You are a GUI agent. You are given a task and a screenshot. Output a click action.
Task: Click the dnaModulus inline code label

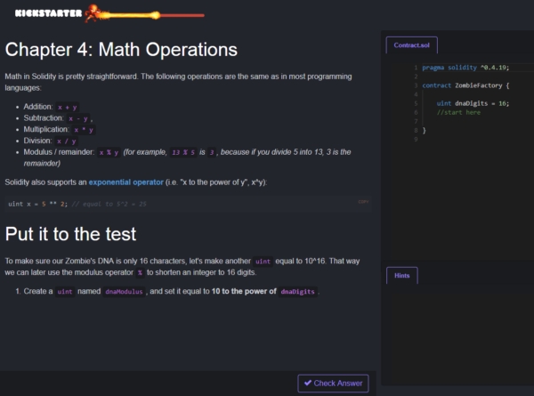pos(123,291)
